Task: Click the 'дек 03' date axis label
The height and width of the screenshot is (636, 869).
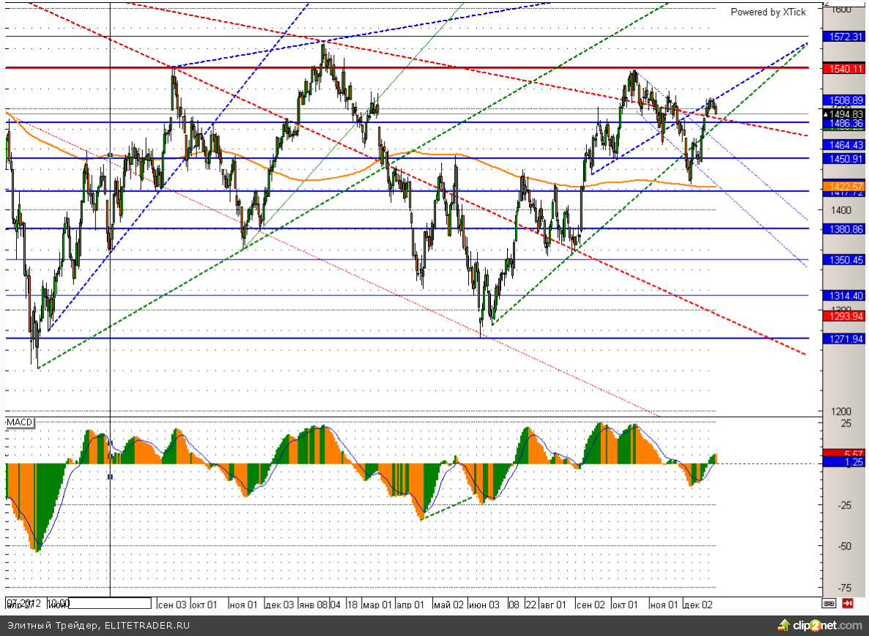Action: pyautogui.click(x=279, y=604)
